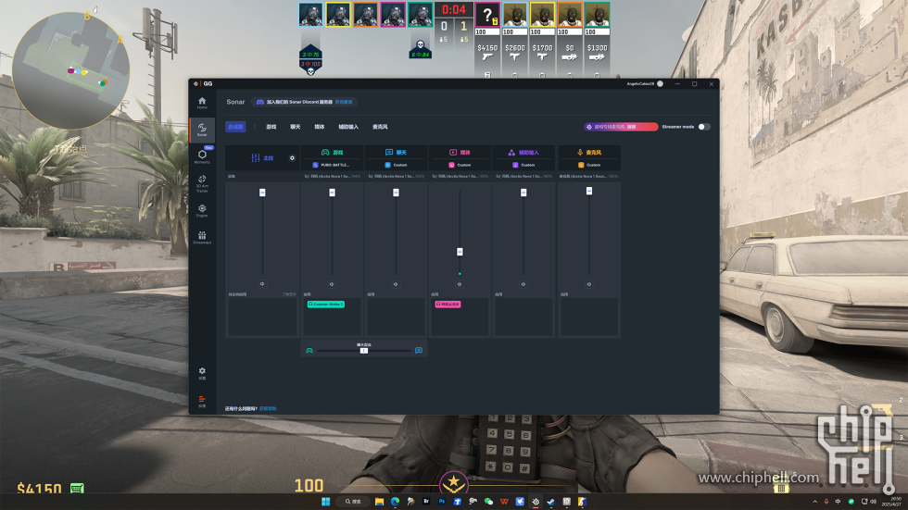Click the gradient gaming microphone promo button
The height and width of the screenshot is (510, 908).
(621, 127)
